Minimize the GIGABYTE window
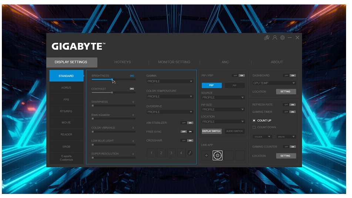 click(290, 38)
